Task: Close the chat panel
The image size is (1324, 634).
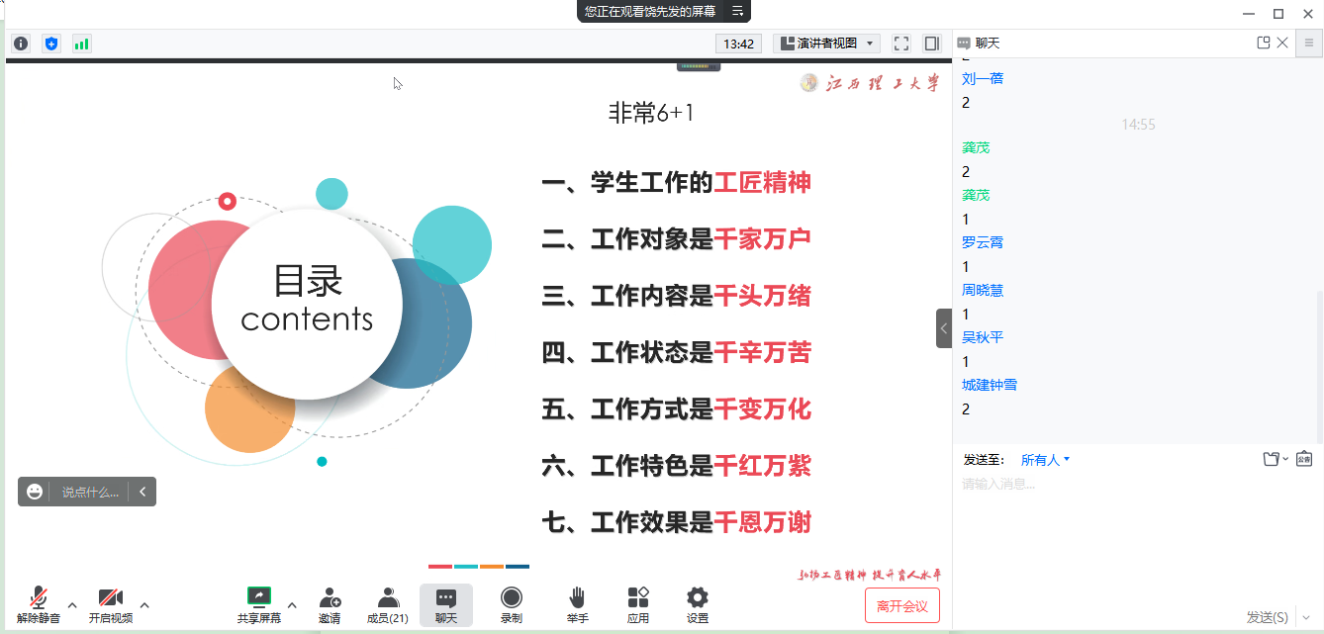Action: 1282,43
